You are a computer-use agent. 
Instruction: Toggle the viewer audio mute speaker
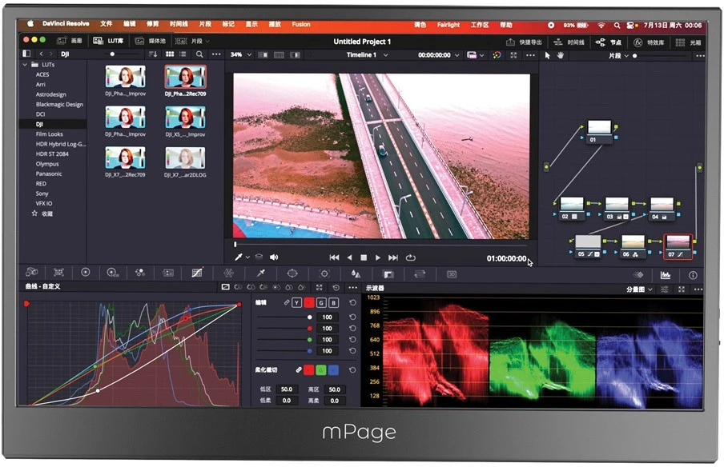(274, 257)
